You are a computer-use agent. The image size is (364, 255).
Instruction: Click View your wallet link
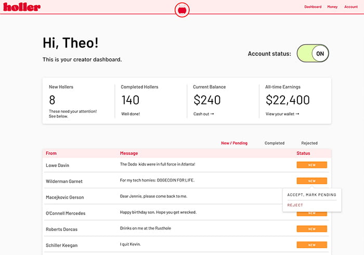point(282,114)
